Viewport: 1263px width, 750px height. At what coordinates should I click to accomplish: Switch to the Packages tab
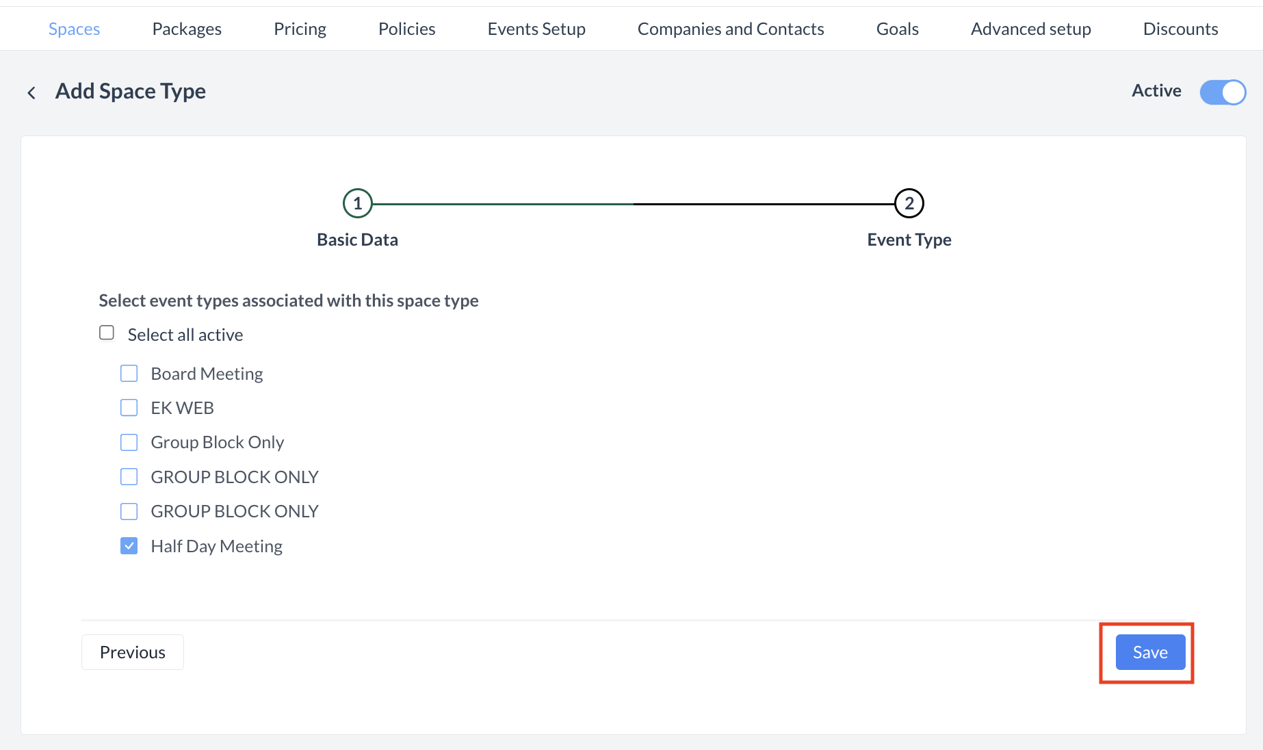[x=187, y=29]
